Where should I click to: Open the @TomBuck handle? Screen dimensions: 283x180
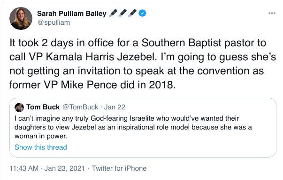80,107
